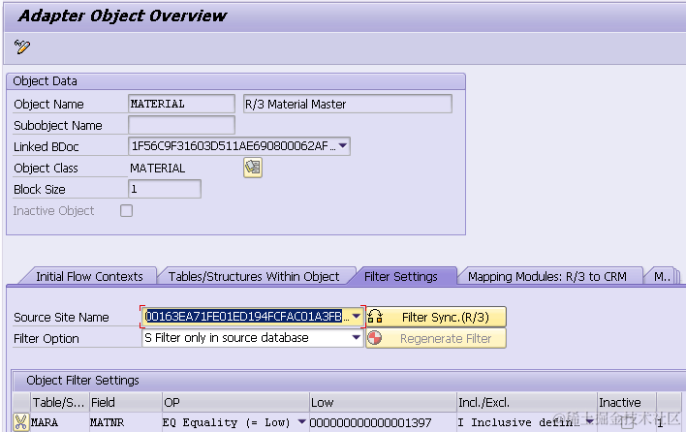Viewport: 686px width, 432px height.
Task: Click the Table/S... column header
Action: click(59, 402)
